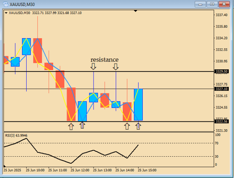Click the 3329.50 resistance price label
This screenshot has width=234, height=178.
pyautogui.click(x=222, y=71)
